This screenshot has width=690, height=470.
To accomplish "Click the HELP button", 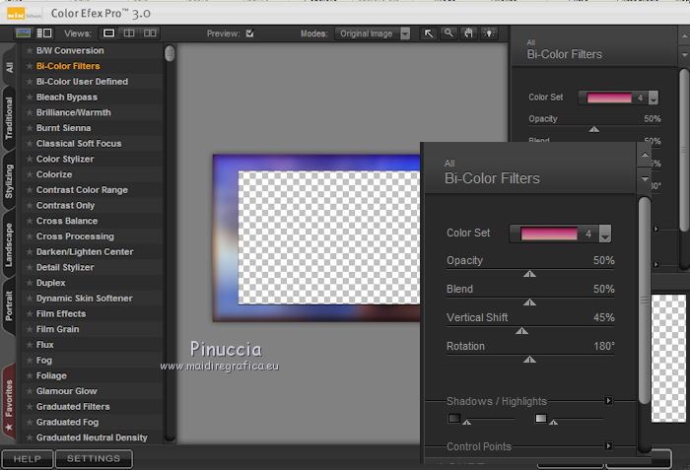I will coord(27,458).
